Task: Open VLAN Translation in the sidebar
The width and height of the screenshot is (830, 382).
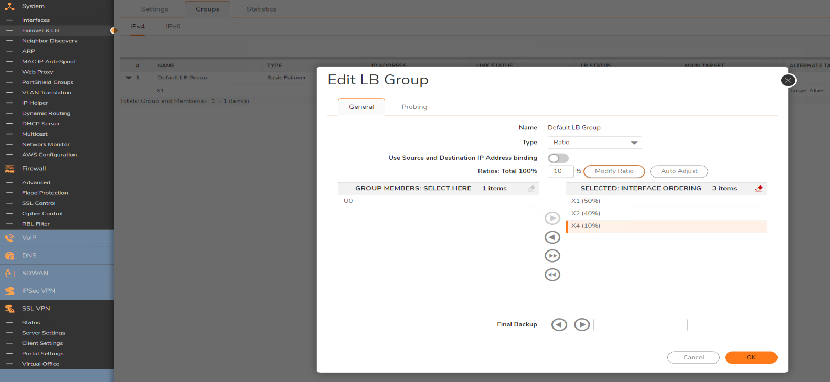Action: pos(47,93)
